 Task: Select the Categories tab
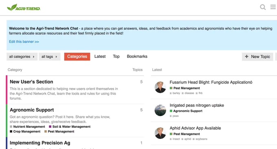tap(77, 57)
